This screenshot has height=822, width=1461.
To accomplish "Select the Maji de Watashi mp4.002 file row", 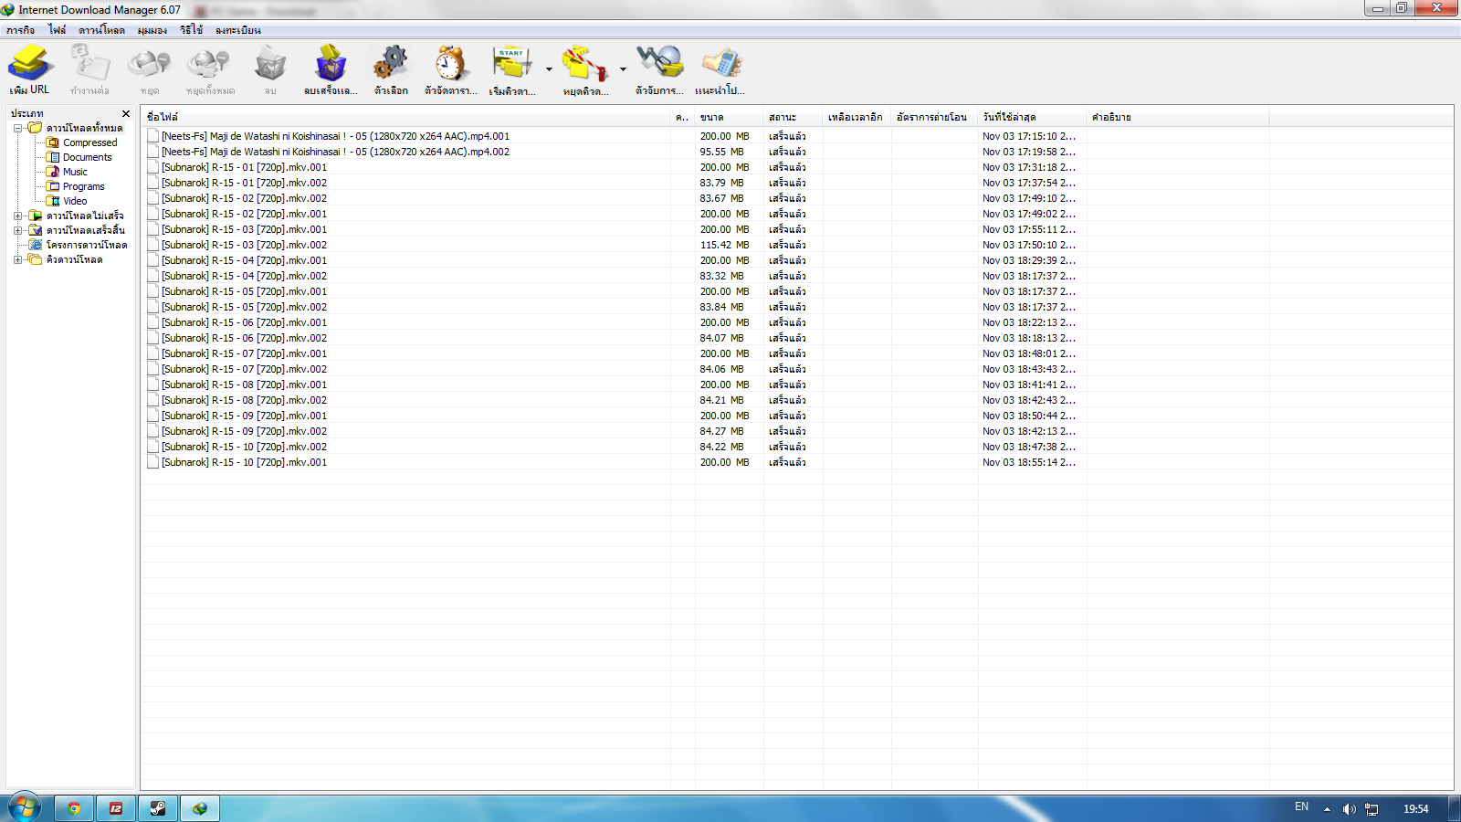I will pyautogui.click(x=796, y=152).
